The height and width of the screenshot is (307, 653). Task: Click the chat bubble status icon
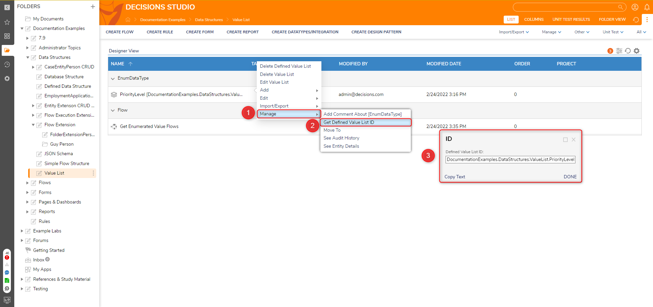[x=7, y=273]
